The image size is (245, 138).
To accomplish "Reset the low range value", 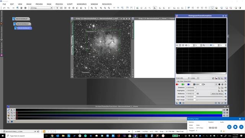I will pyautogui.click(x=225, y=97).
